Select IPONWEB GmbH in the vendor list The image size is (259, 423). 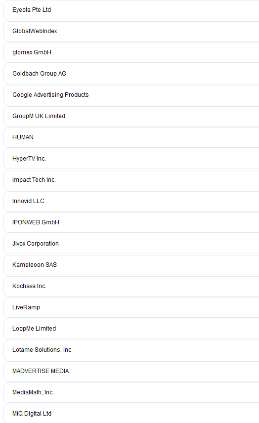click(x=131, y=222)
